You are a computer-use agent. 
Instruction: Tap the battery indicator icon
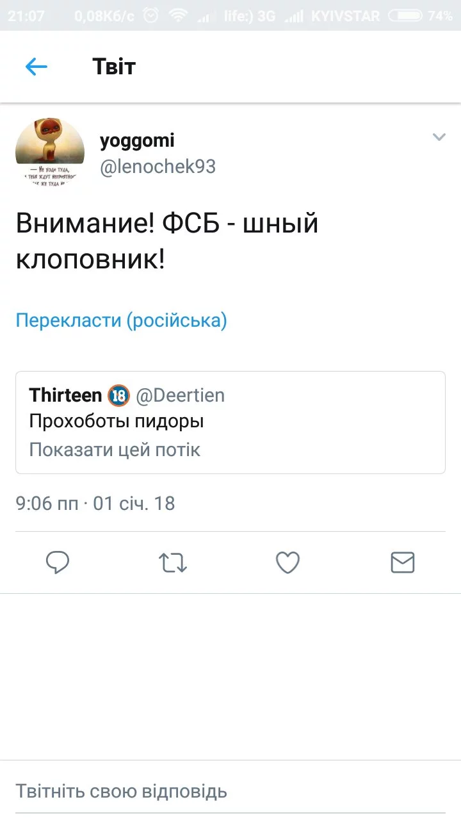(x=406, y=16)
